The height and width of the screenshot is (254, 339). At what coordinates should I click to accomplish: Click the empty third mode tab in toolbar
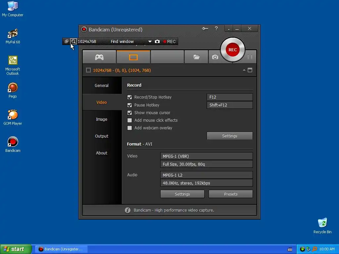tap(167, 57)
